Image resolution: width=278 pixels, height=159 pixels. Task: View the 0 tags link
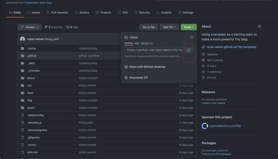(72, 27)
